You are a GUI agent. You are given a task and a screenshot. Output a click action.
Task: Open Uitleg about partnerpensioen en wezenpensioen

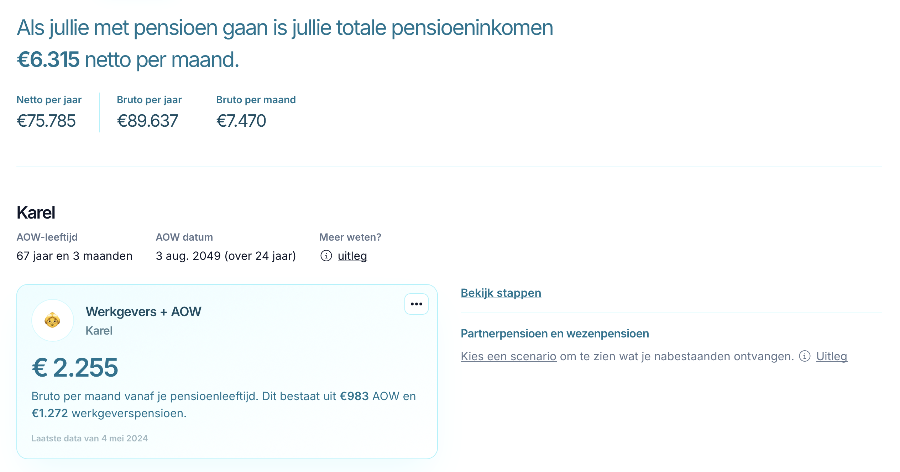pyautogui.click(x=832, y=356)
